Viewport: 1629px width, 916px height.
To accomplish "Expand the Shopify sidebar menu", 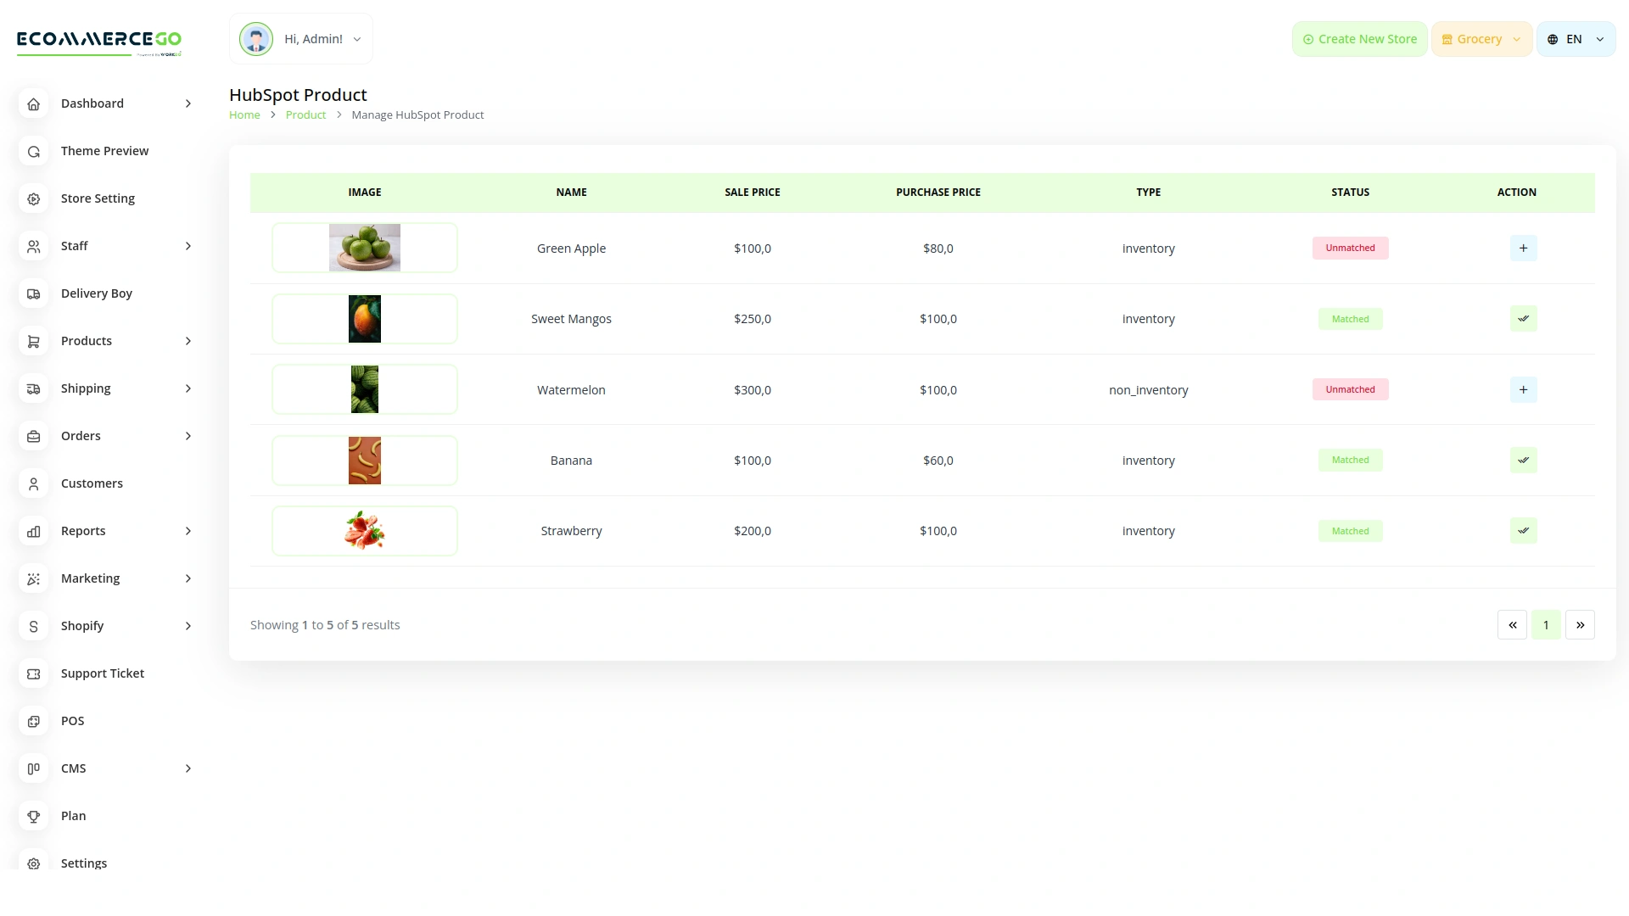I will 82,625.
